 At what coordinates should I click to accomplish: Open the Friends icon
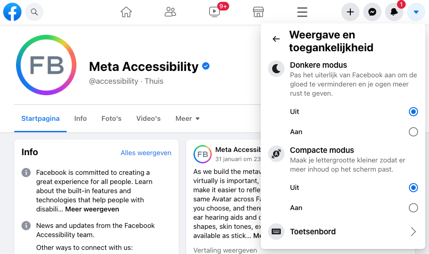170,12
